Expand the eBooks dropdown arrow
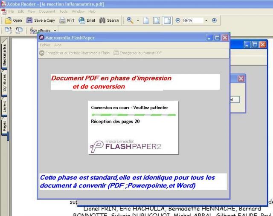The height and width of the screenshot is (216, 273). [x=55, y=31]
